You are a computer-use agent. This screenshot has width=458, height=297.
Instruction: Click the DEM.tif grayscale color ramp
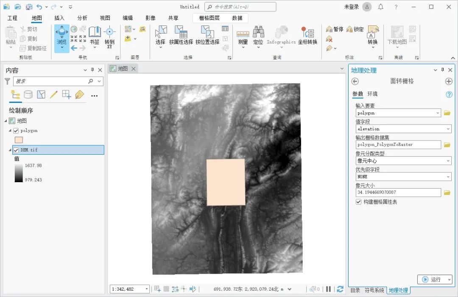pos(19,173)
